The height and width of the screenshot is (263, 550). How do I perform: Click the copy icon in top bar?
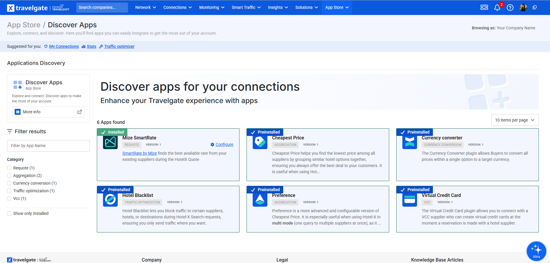[535, 7]
